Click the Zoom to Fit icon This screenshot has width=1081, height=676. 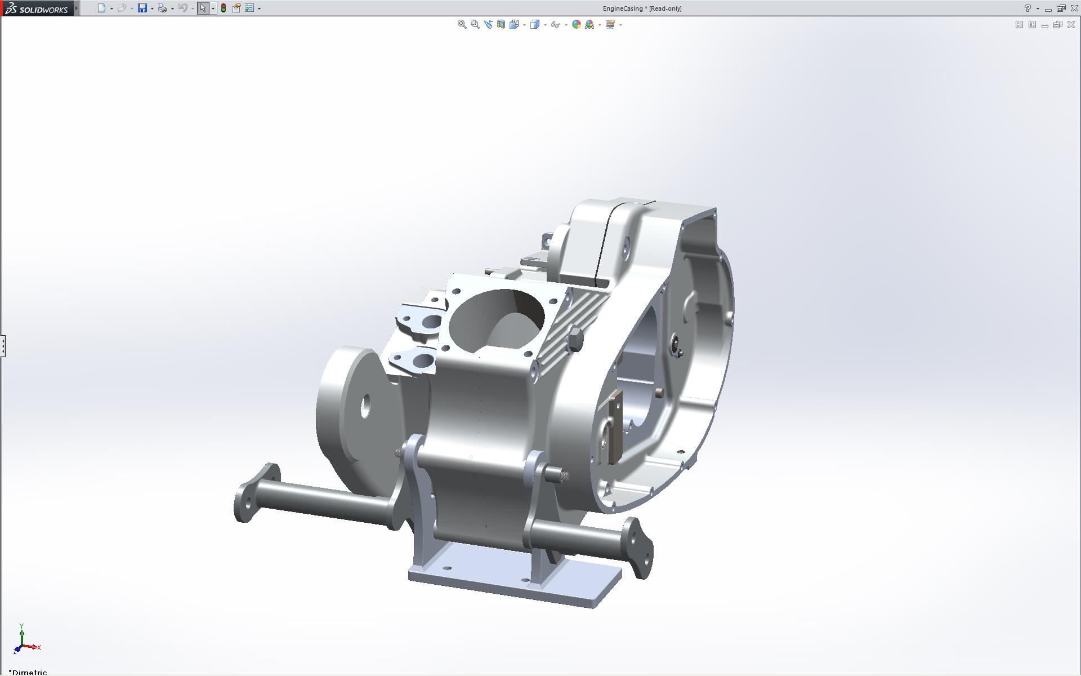point(462,24)
